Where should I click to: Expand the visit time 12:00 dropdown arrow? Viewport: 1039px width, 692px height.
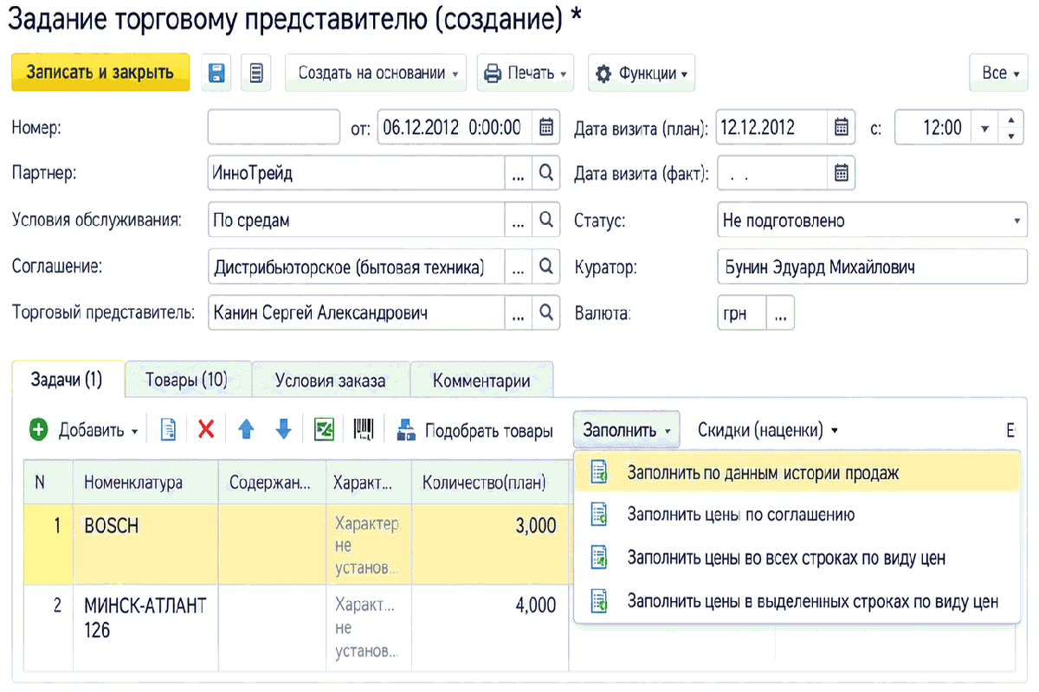pyautogui.click(x=984, y=128)
